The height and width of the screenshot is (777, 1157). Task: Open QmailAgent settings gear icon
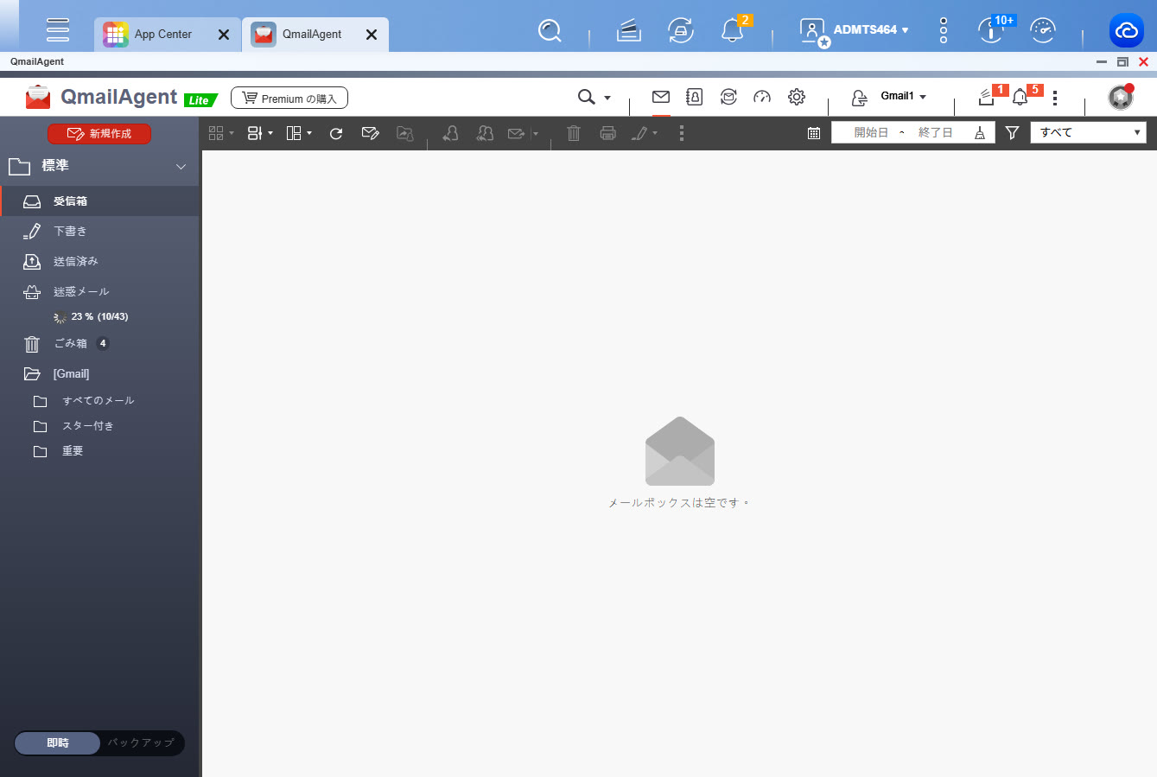797,97
